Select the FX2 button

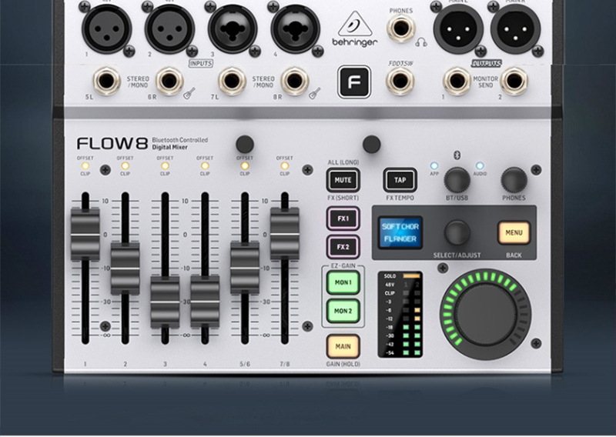point(343,247)
